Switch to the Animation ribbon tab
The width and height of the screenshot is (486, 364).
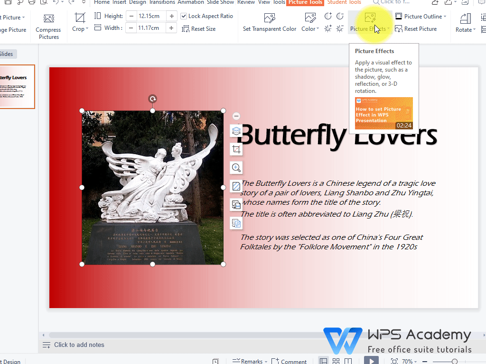[190, 2]
